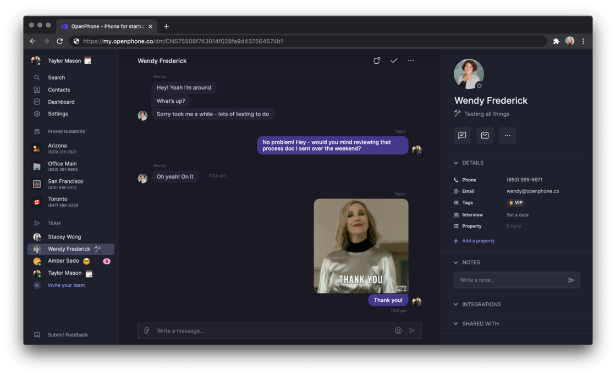Open the THANK YOU GIF image
This screenshot has width=616, height=376.
(361, 246)
